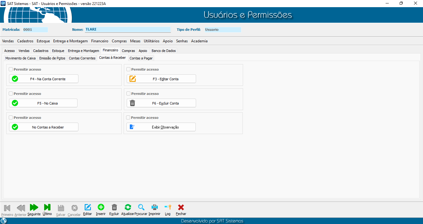Click the Editar pencil icon in toolbar
The image size is (423, 224).
[x=88, y=208]
